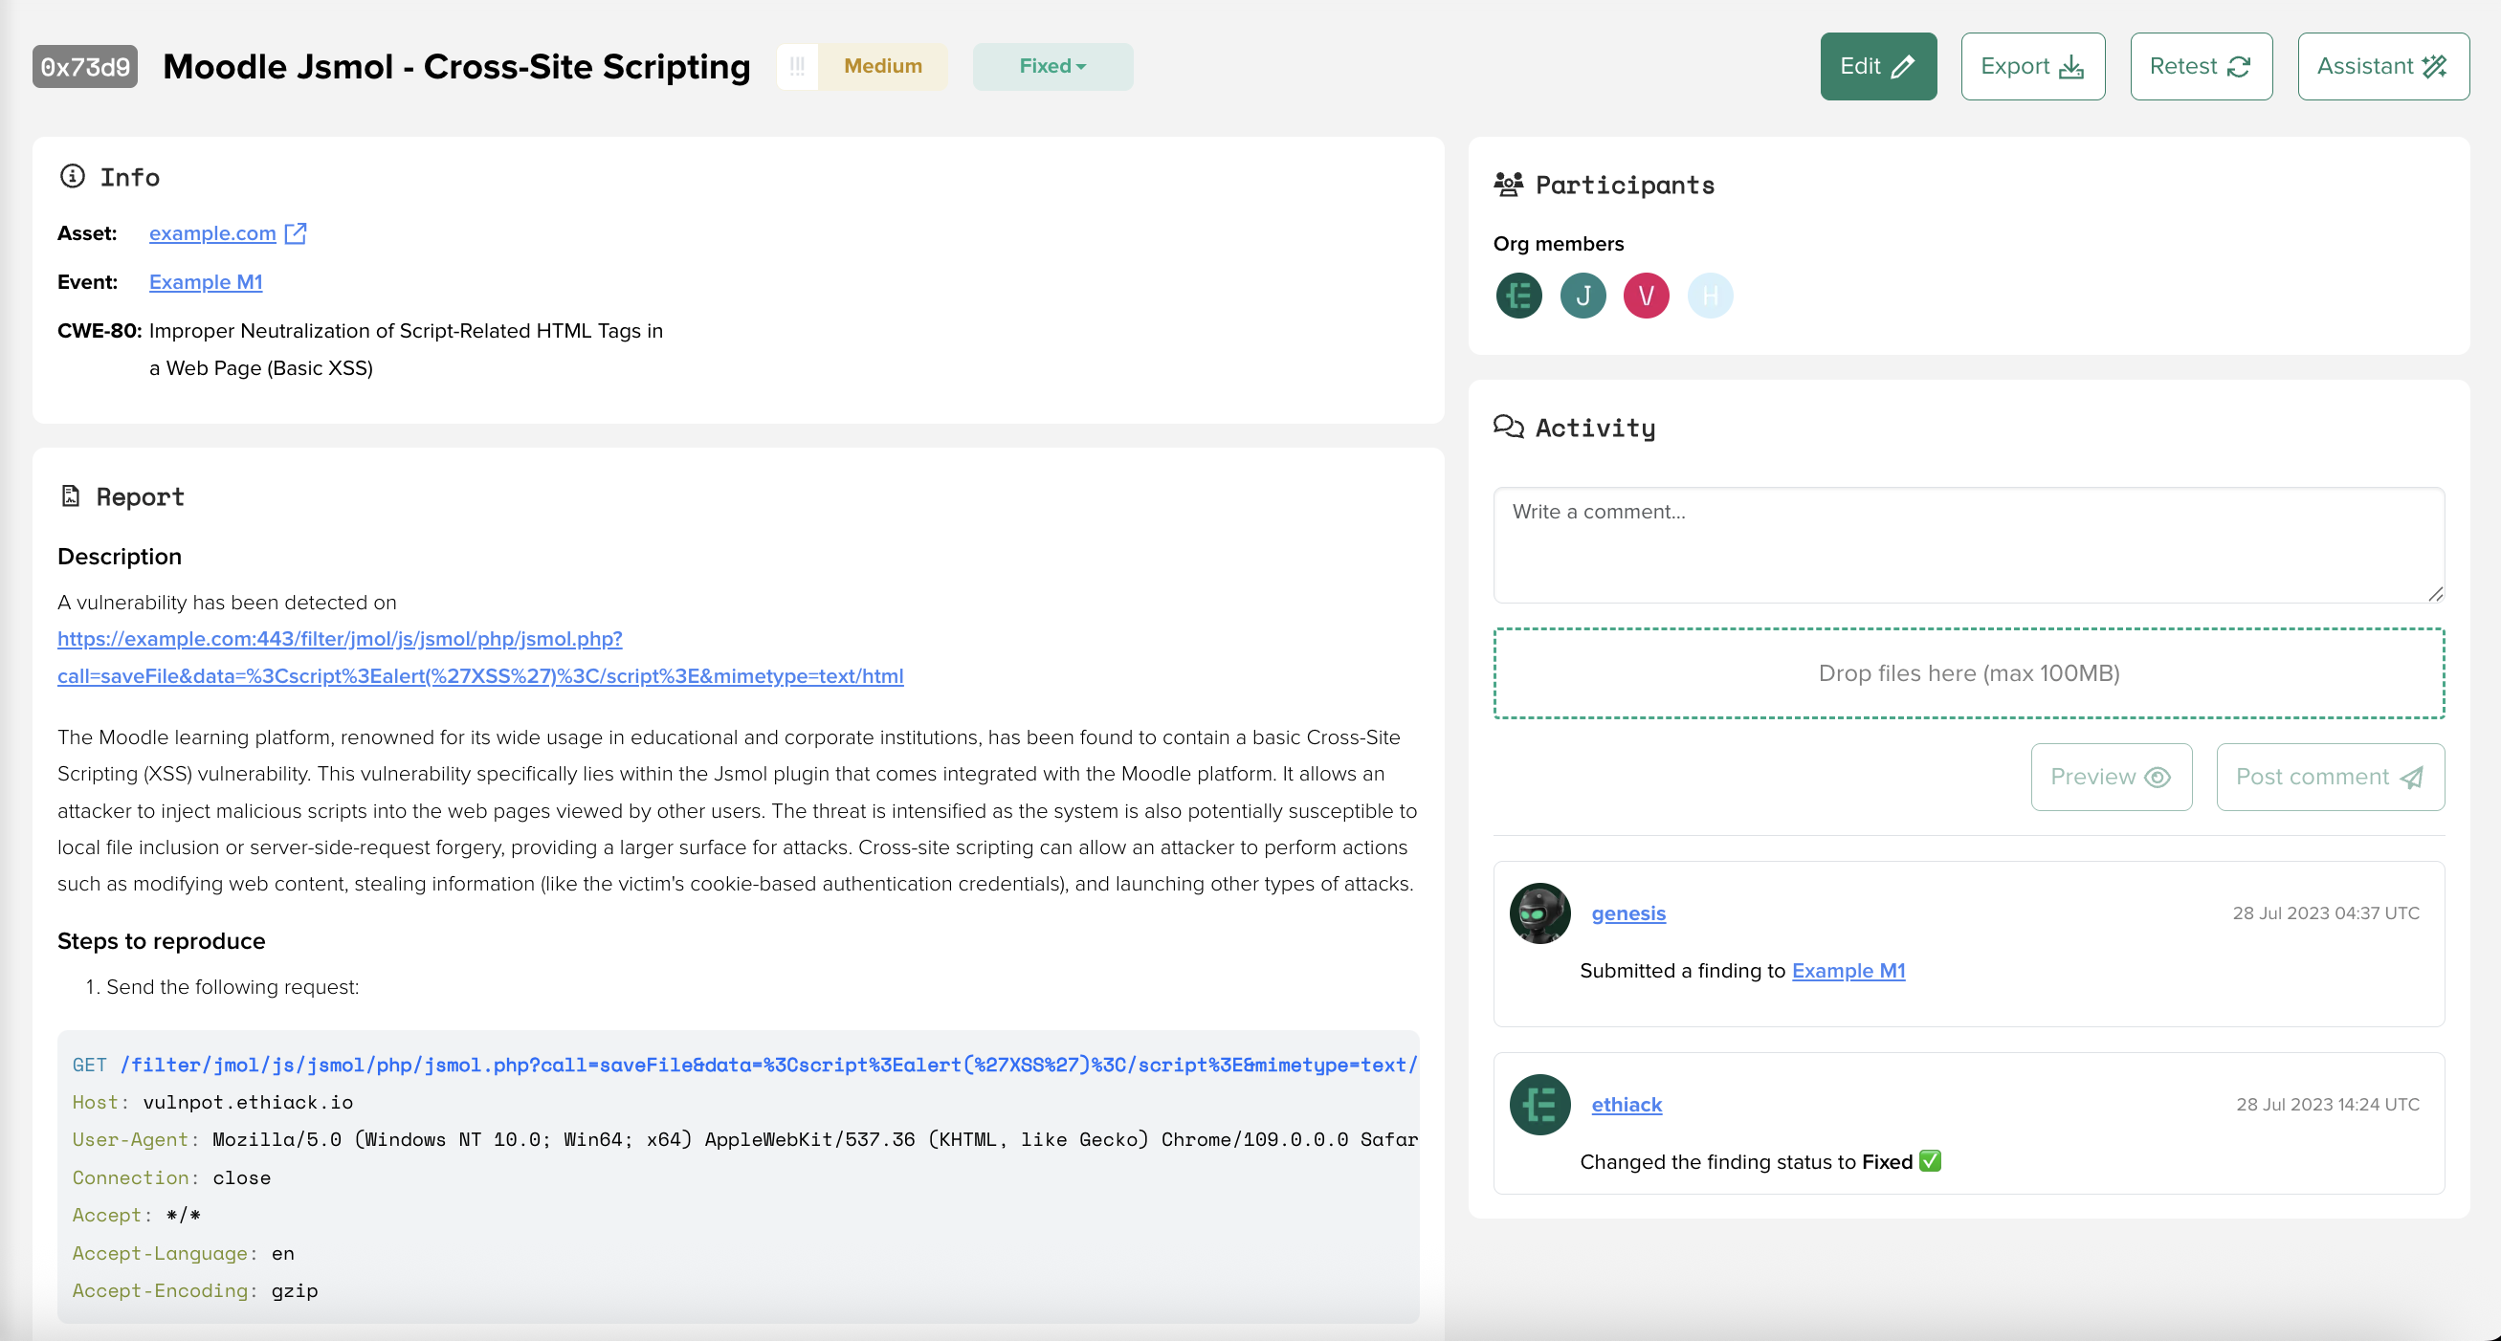2501x1341 pixels.
Task: Click the Participants people icon
Action: tap(1508, 184)
